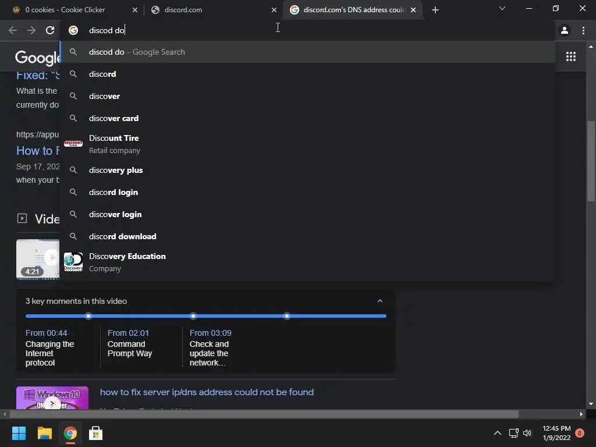Reload the current page

[50, 30]
